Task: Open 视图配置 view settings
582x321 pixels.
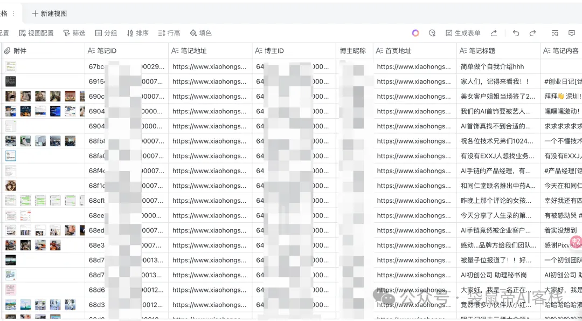Action: 36,33
